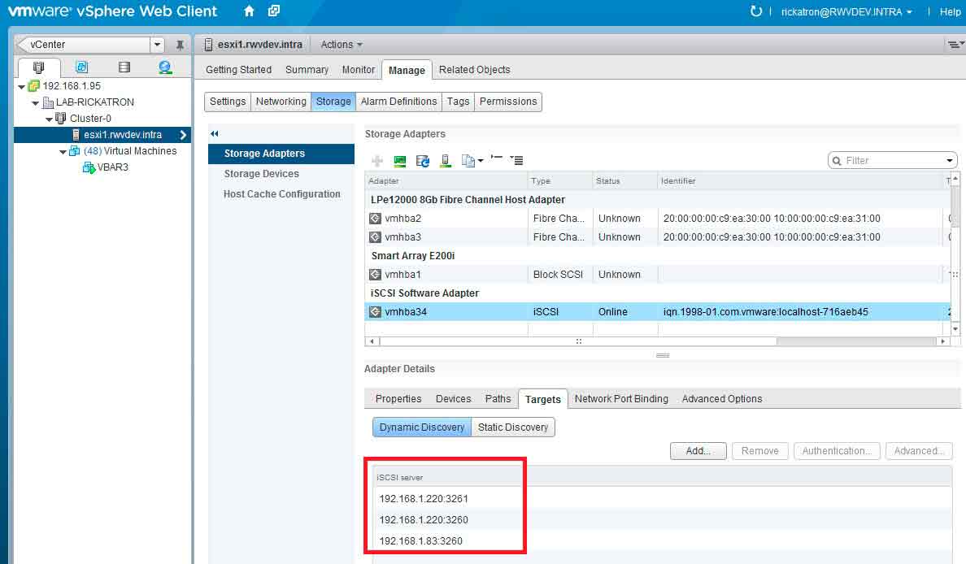
Task: Select the Permissions sub-tab
Action: click(x=508, y=102)
